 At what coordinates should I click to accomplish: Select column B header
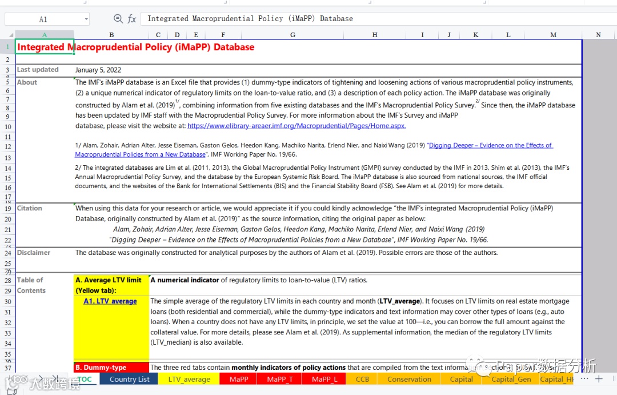(111, 35)
